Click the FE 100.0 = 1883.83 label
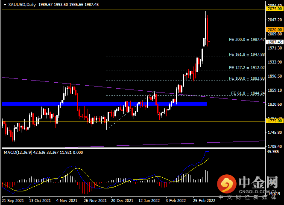 point(247,78)
